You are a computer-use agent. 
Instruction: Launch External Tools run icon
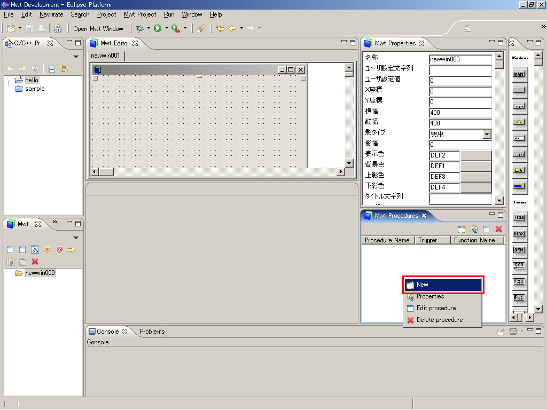176,29
